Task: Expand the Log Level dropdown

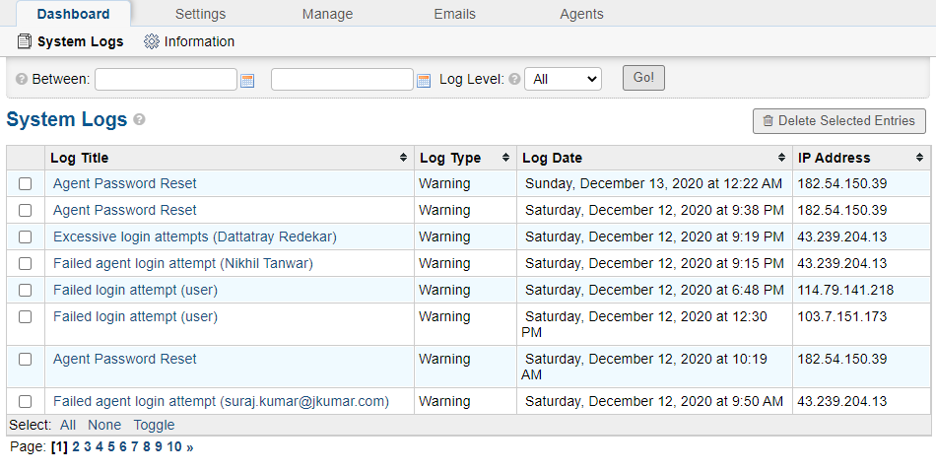Action: (x=563, y=79)
